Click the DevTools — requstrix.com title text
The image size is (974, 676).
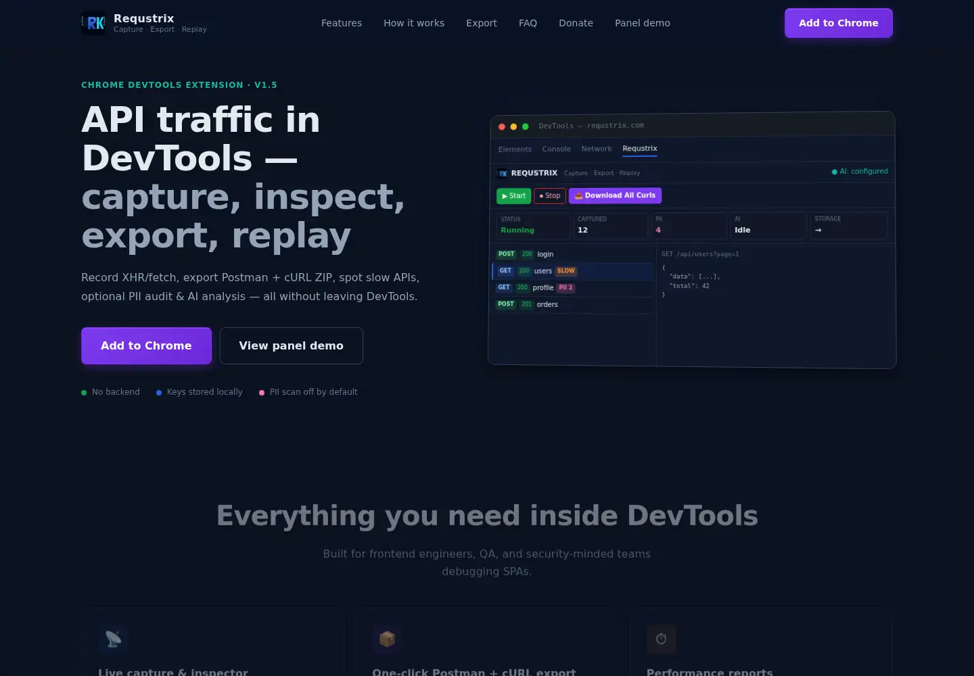(591, 126)
